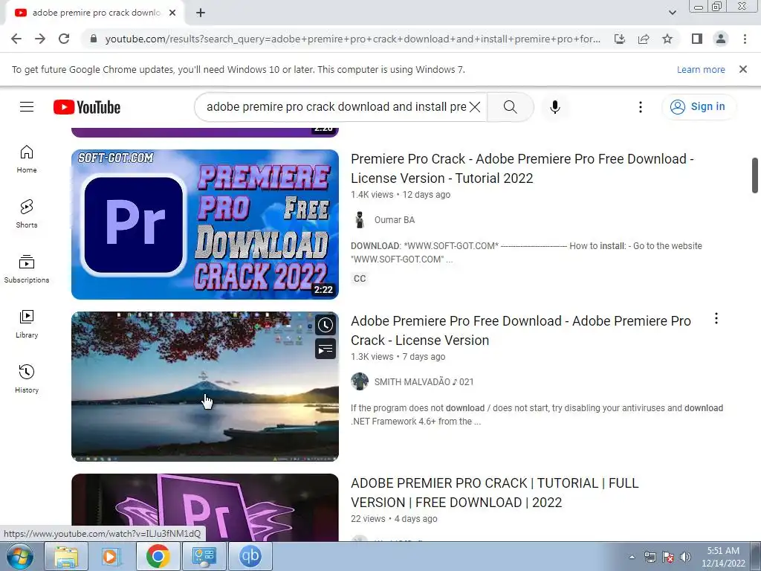Open Library in the sidebar
The width and height of the screenshot is (761, 571).
click(27, 324)
